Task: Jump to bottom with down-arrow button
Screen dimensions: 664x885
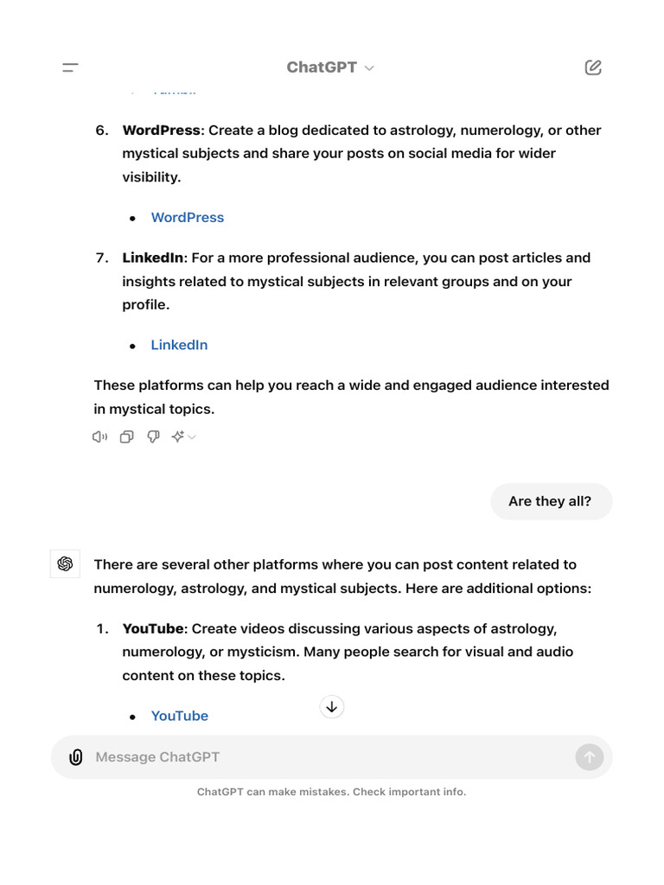Action: (332, 707)
